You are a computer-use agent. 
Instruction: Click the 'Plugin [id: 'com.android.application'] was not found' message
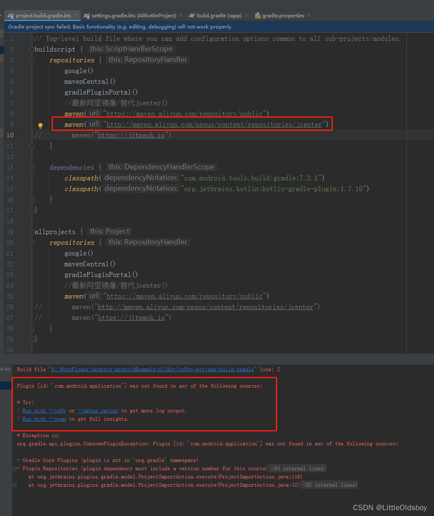click(x=140, y=386)
